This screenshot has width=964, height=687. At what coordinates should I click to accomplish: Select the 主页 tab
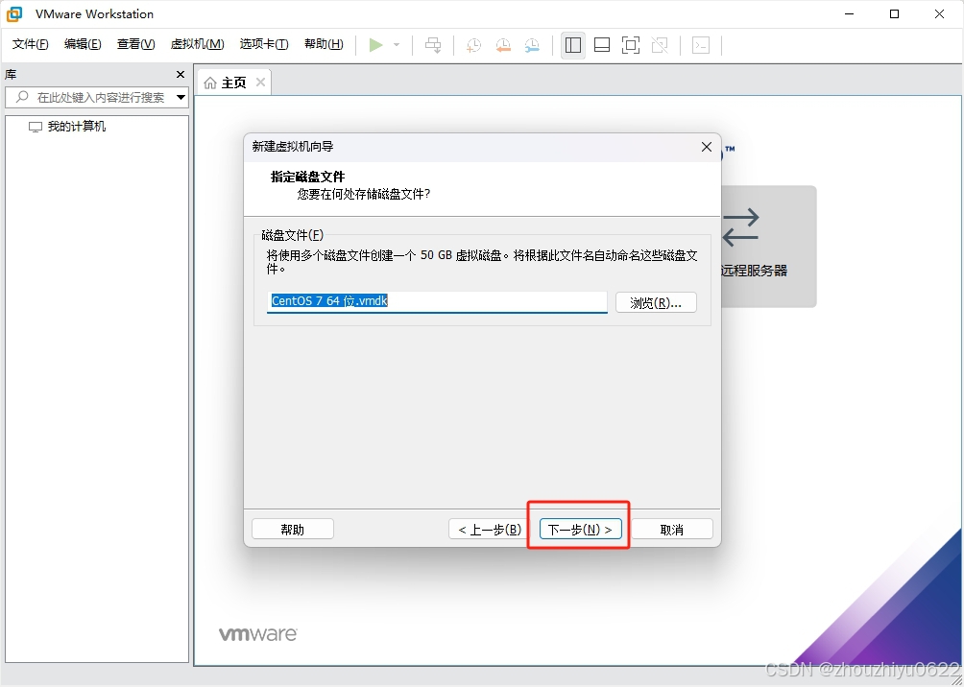coord(233,83)
